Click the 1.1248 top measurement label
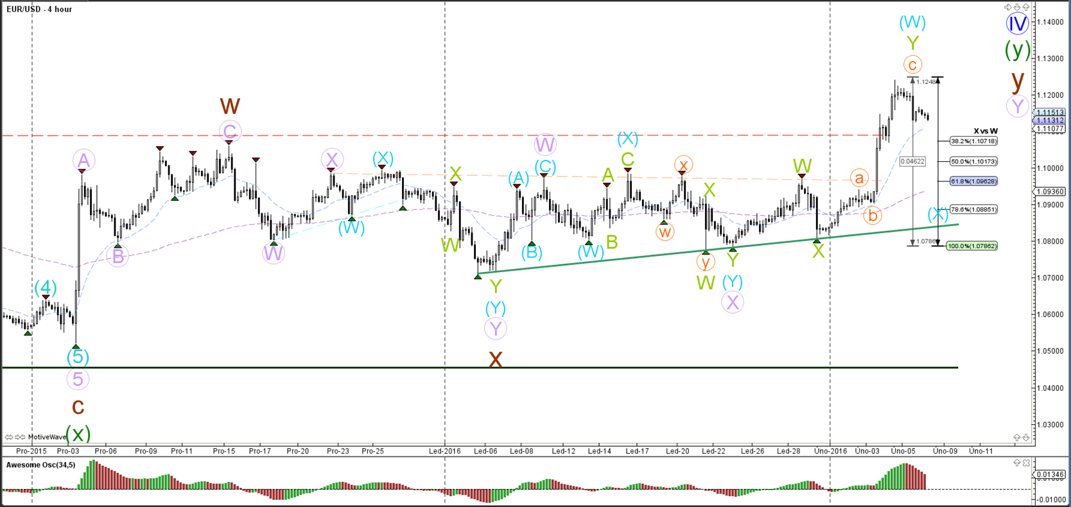Viewport: 1071px width, 507px height. click(926, 82)
